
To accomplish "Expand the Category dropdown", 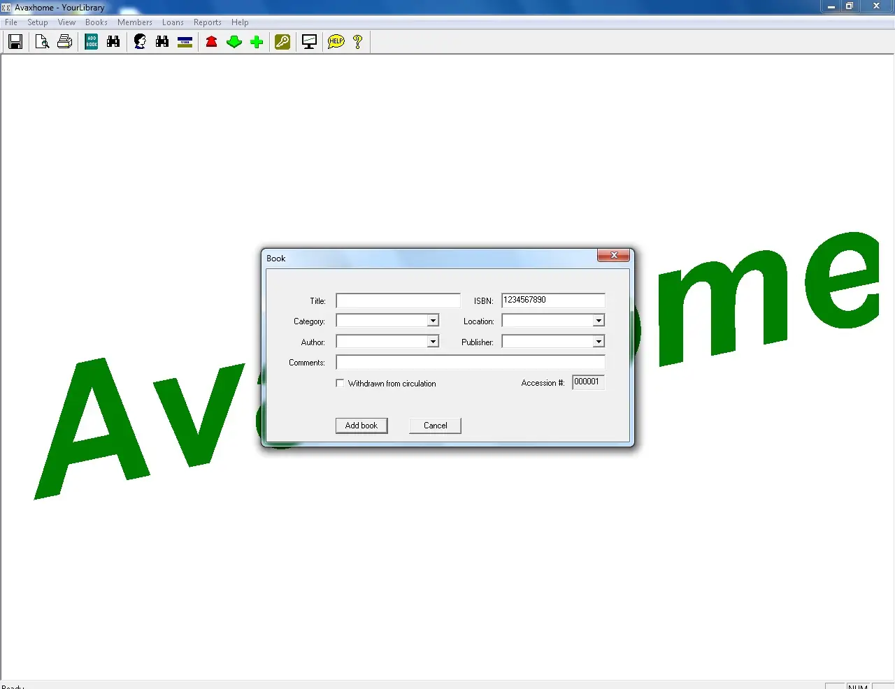I will (x=434, y=321).
